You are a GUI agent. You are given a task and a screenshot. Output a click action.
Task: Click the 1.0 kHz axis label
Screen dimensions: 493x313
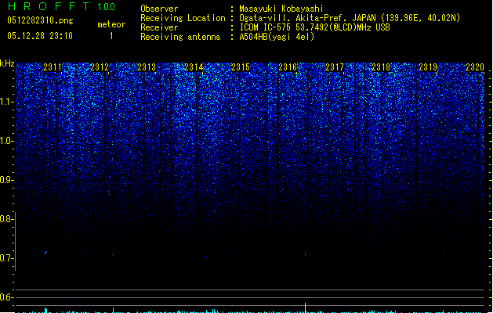(7, 141)
